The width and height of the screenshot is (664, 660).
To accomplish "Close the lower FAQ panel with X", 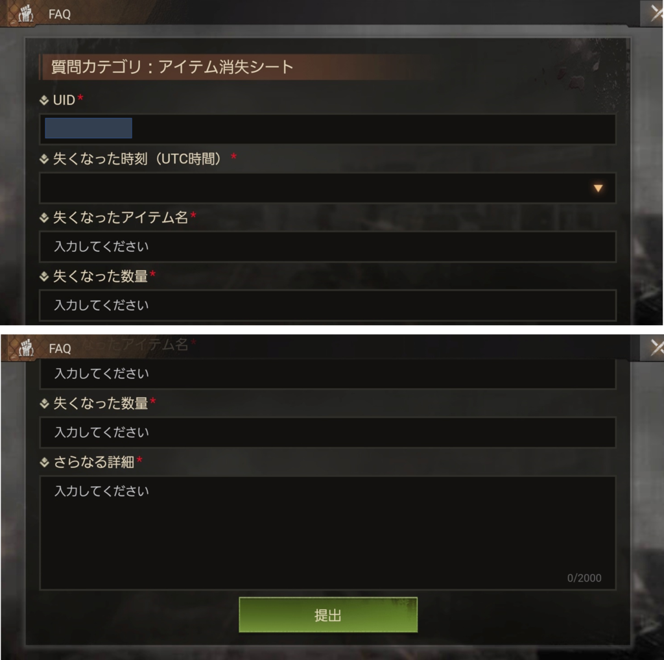I will [656, 347].
